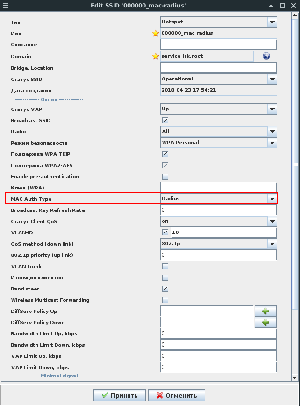This screenshot has width=300, height=406.
Task: Enable the pre-authentication checkbox
Action: [x=165, y=176]
